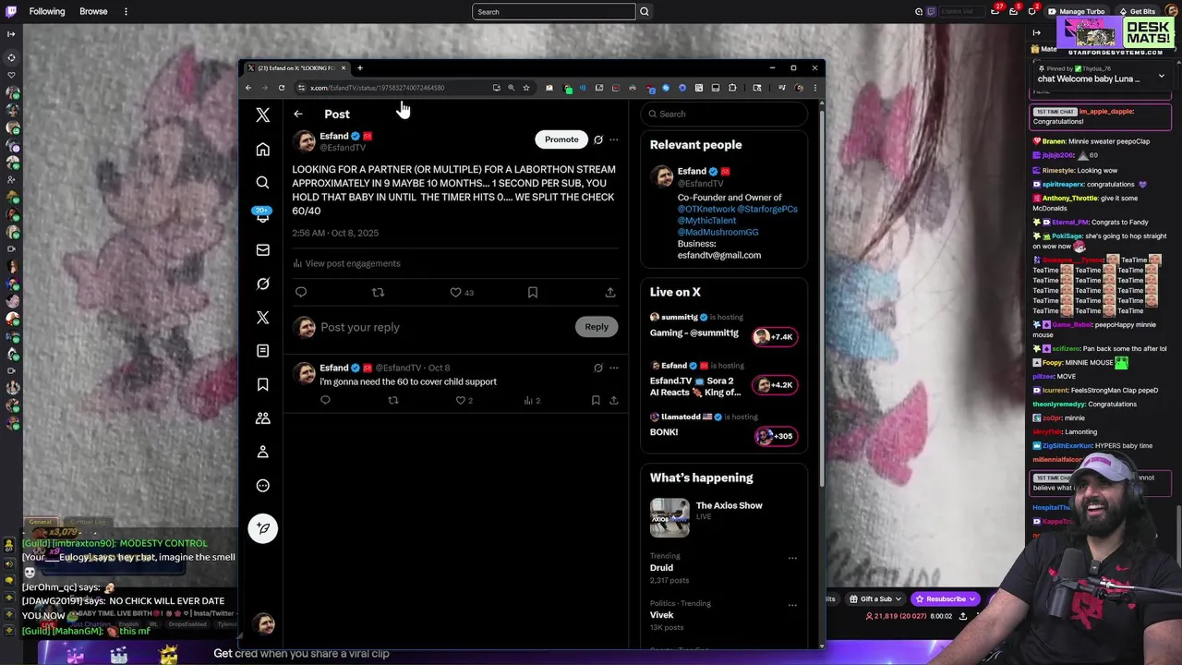Viewport: 1182px width, 665px height.
Task: Click reply bubble under main post
Action: (301, 292)
